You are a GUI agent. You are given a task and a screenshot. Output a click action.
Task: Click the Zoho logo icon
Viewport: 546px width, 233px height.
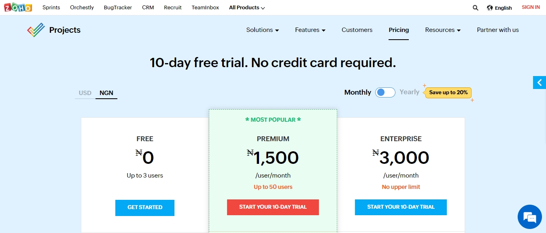[x=18, y=7]
